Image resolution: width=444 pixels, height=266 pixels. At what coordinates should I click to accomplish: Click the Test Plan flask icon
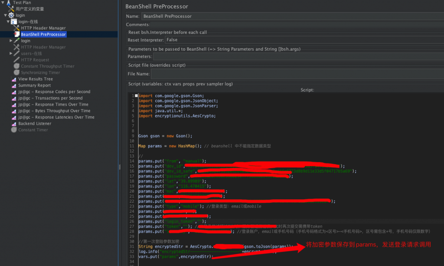click(x=8, y=3)
